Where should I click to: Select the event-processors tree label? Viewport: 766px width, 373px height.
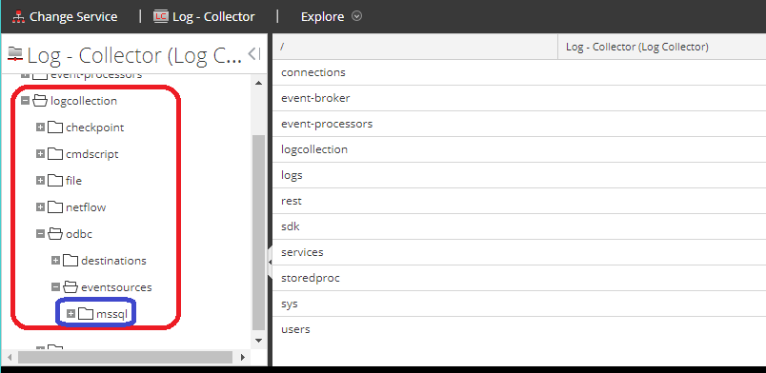96,75
